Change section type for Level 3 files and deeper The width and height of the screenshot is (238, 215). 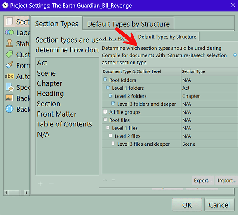coord(209,144)
